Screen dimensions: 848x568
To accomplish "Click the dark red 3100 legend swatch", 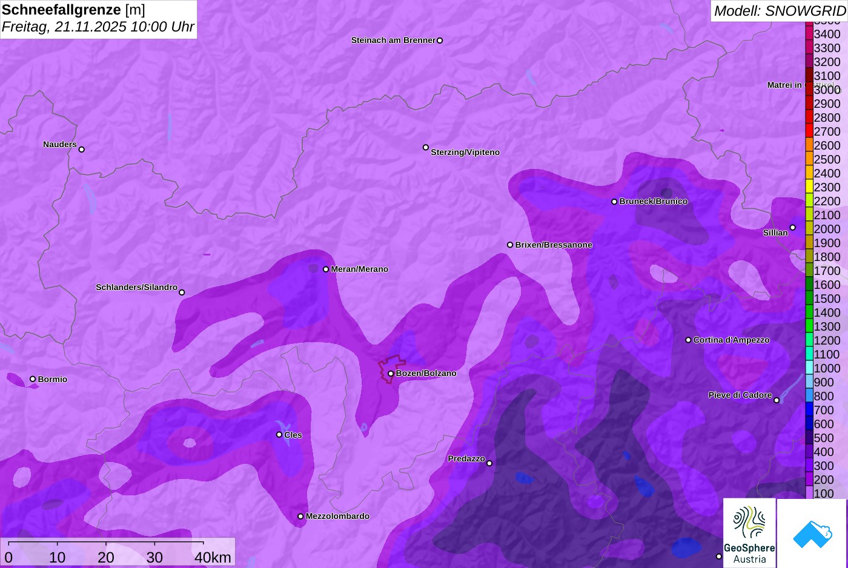I will [x=809, y=76].
